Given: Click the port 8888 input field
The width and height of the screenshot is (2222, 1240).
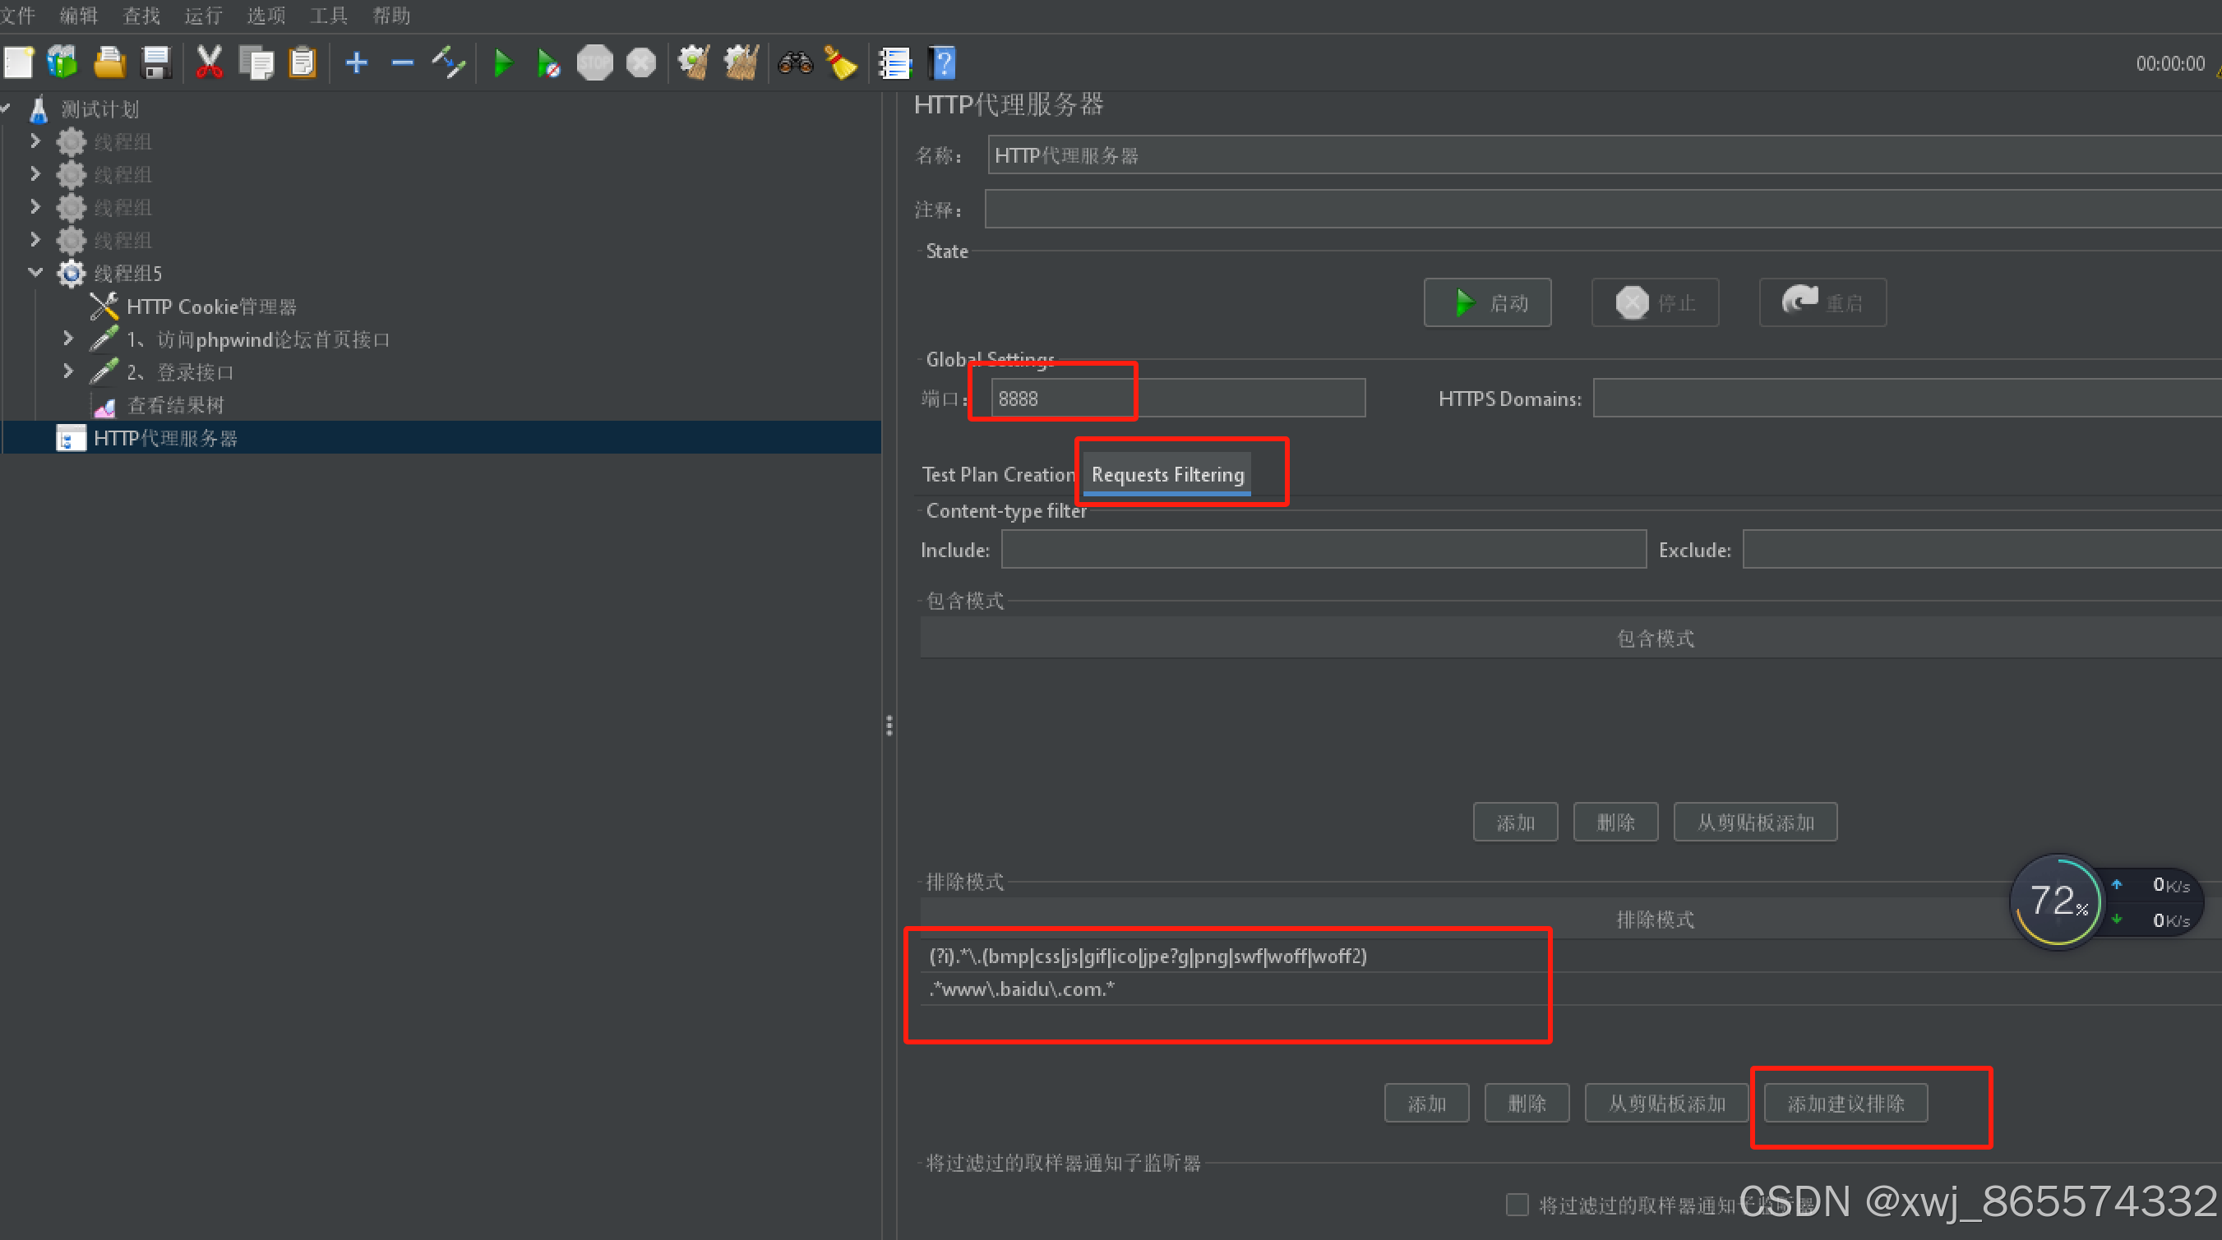Looking at the screenshot, I should click(1176, 399).
